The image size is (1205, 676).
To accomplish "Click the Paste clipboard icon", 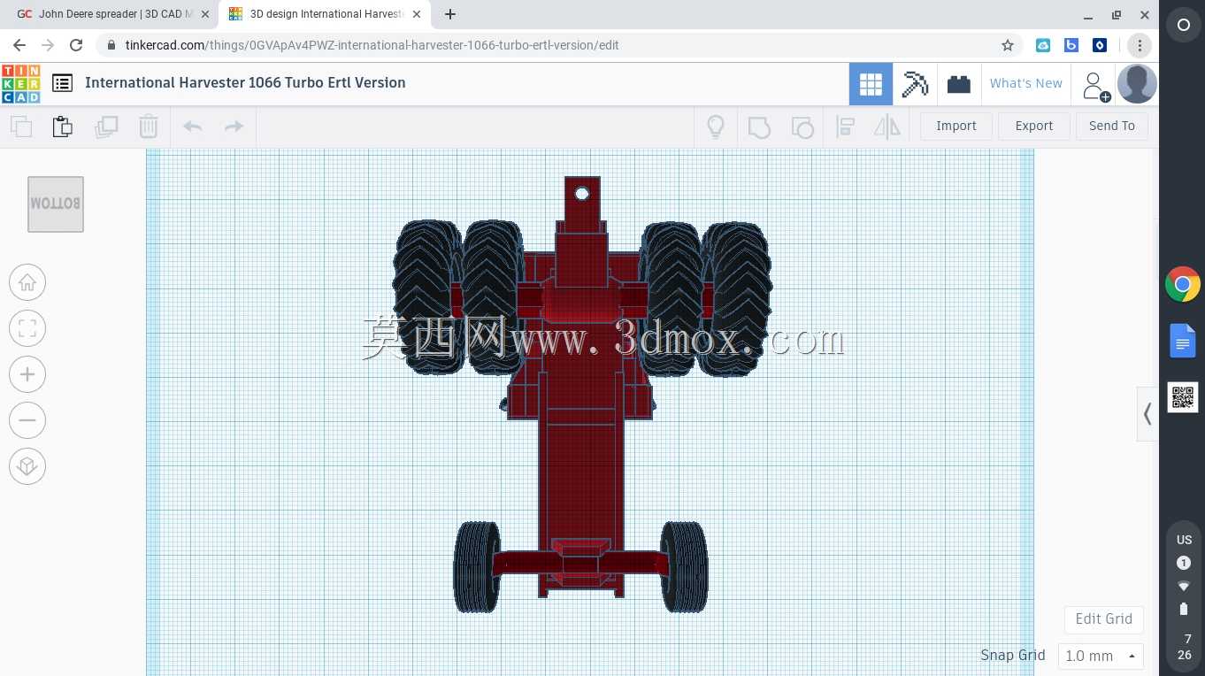I will click(63, 127).
